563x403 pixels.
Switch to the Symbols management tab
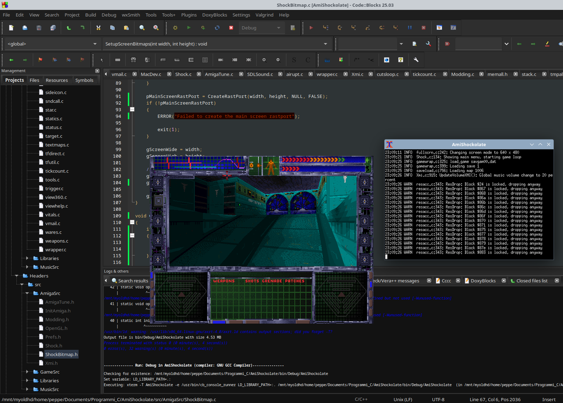coord(84,80)
